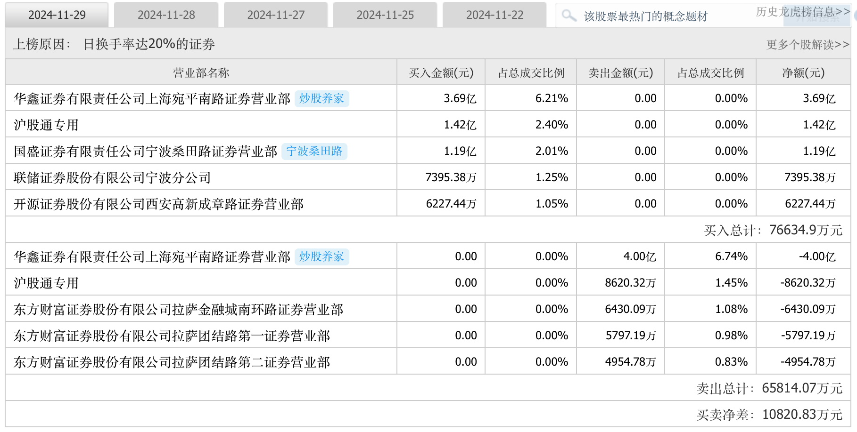Open 更多个股解读 link
Image resolution: width=857 pixels, height=432 pixels.
click(808, 44)
